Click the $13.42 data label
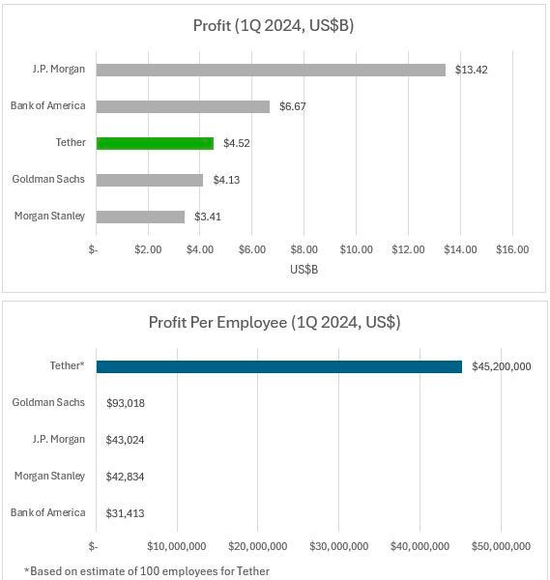The width and height of the screenshot is (550, 580). coord(471,70)
